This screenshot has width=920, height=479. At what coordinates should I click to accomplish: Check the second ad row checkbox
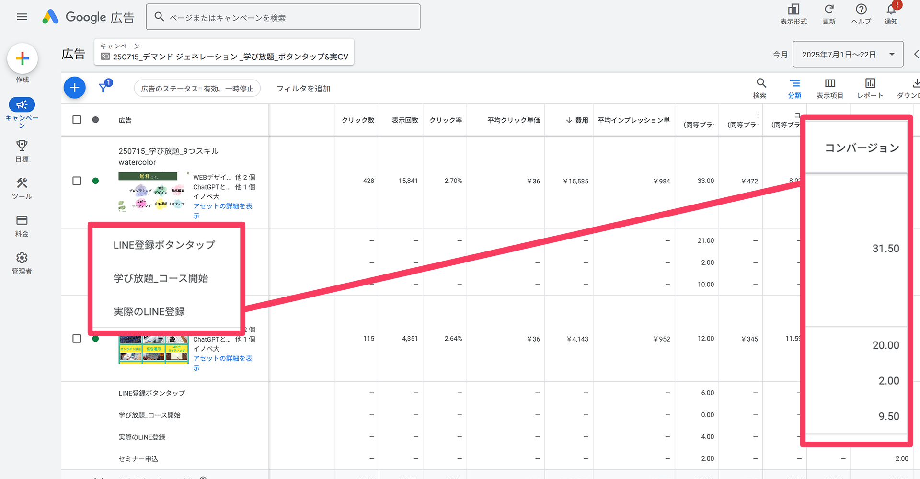[x=77, y=339]
